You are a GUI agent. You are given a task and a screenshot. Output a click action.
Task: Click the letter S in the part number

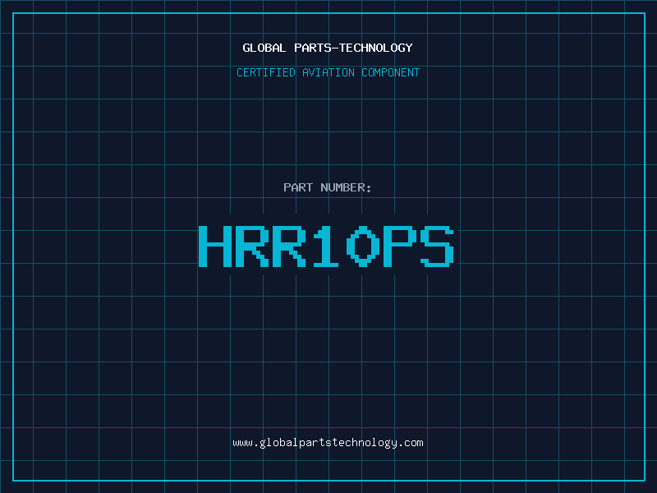(437, 246)
